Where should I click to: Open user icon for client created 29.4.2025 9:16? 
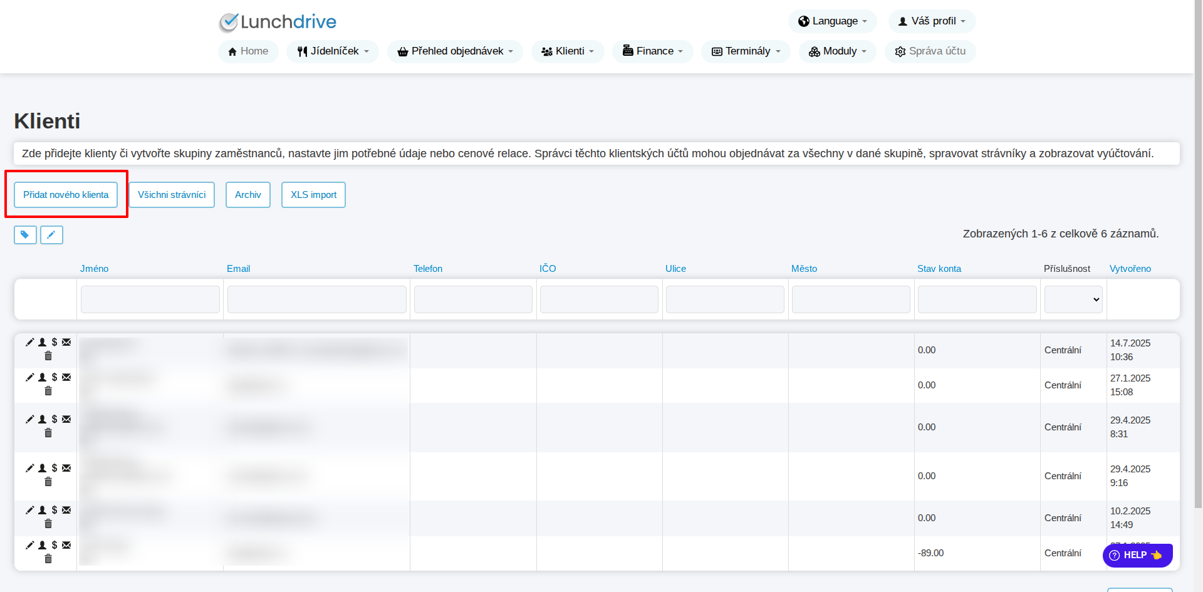42,468
